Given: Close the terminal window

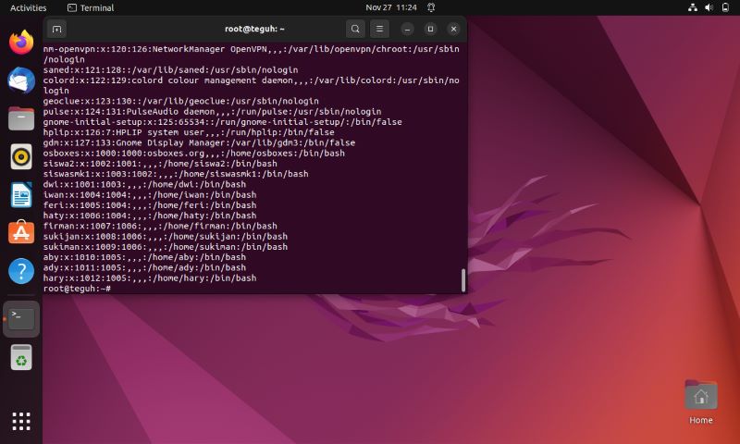Looking at the screenshot, I should (453, 30).
